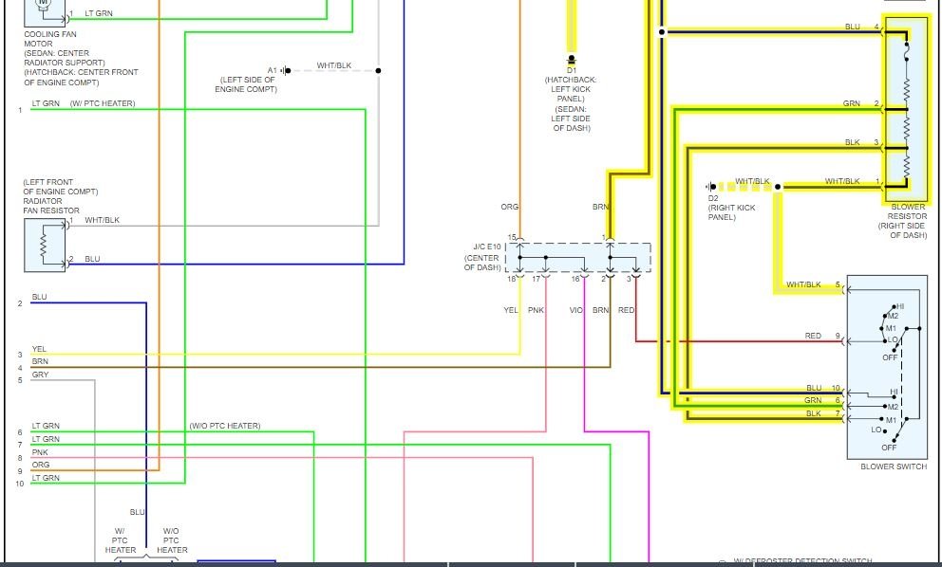Click the LT GRN label at left pin 10

click(x=46, y=478)
